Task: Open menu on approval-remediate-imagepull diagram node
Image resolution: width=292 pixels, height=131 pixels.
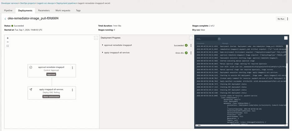Action: [72, 68]
